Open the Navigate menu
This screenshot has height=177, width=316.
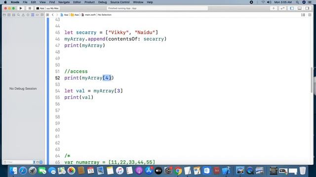click(x=64, y=2)
